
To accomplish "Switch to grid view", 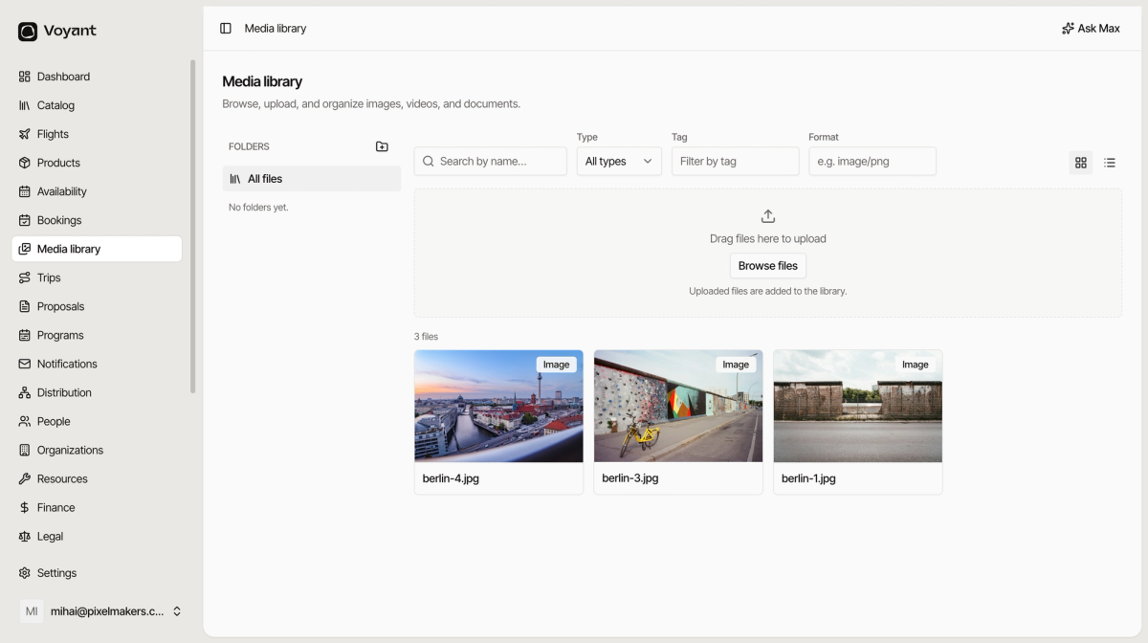I will pos(1081,163).
